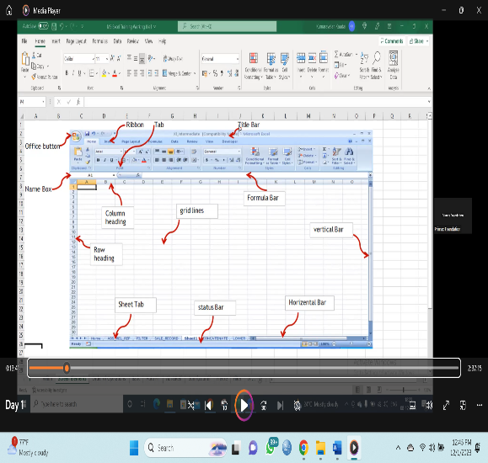Switch to the Excel Data tab
Image resolution: width=488 pixels, height=463 pixels.
pos(117,40)
